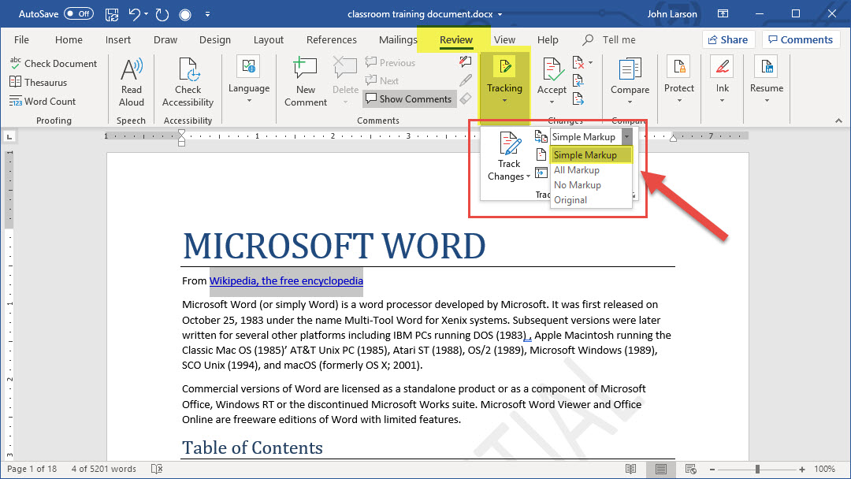
Task: Choose All Markup from the list
Action: coord(577,170)
